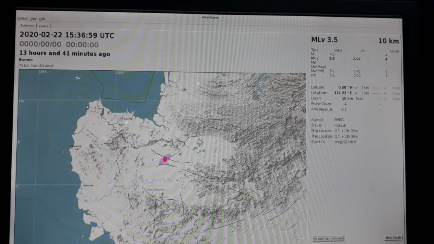434x244 pixels.
Task: Click the Depth value 10 km fixed
Action: click(352, 98)
